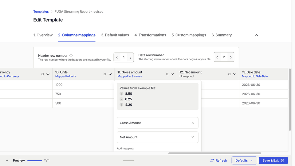Click the Mapped to 2 values label
This screenshot has width=295, height=166.
pos(130,76)
